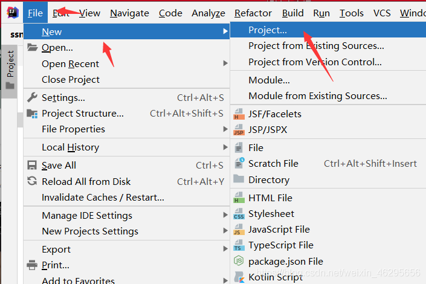This screenshot has width=426, height=284.
Task: Create a new TypeScript File
Action: click(x=280, y=245)
